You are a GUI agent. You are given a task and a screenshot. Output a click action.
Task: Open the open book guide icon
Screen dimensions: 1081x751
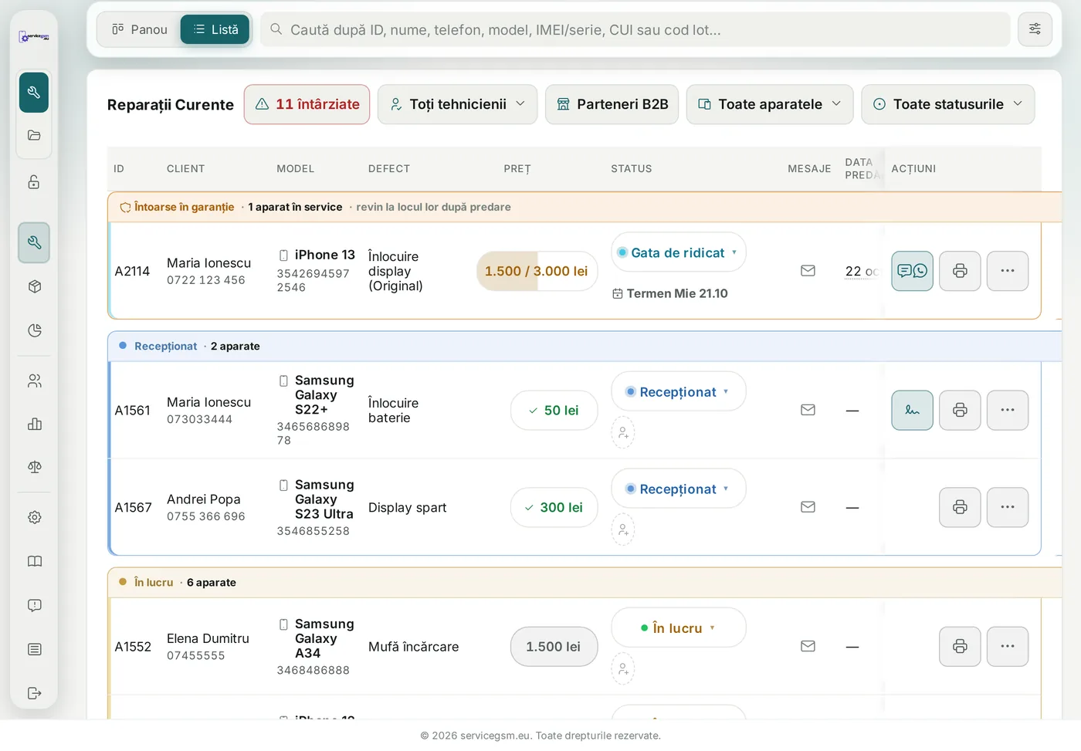tap(34, 561)
